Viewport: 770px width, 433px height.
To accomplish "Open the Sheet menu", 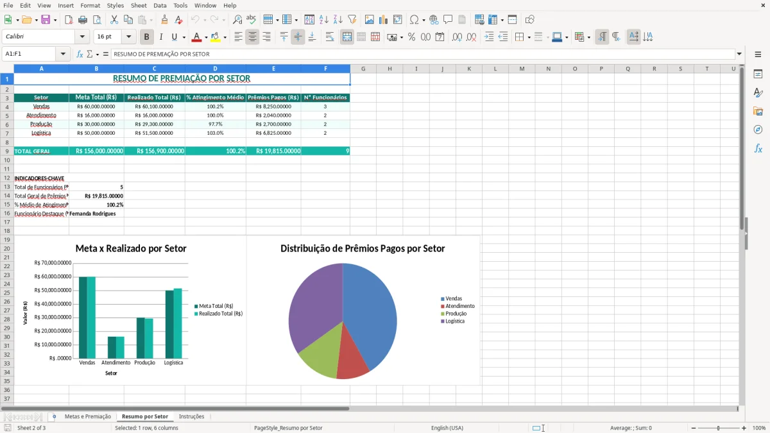I will tap(139, 5).
